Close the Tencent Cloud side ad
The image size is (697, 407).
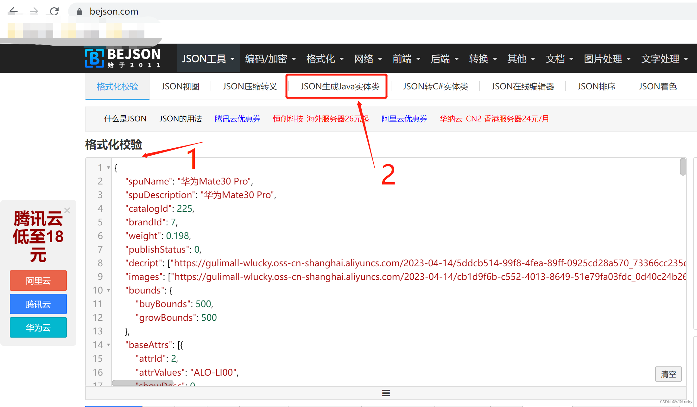coord(67,210)
